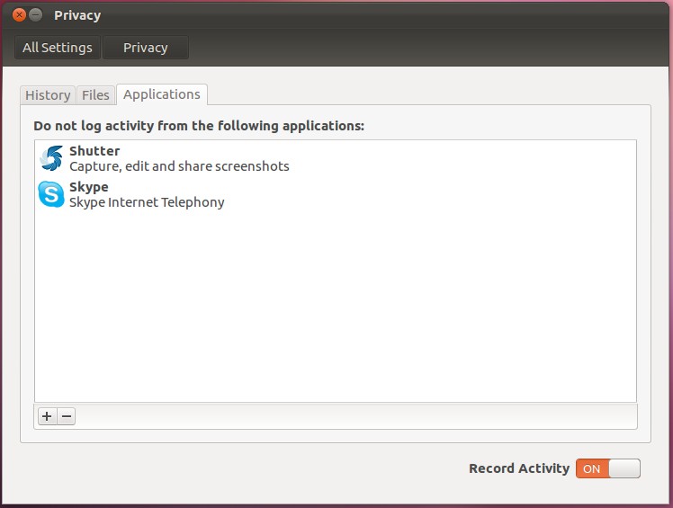
Task: Turn off the Record Activity switch
Action: (607, 468)
